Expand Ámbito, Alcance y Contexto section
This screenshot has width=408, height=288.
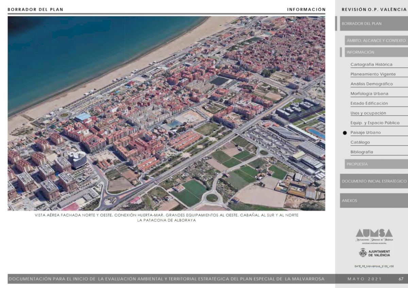[x=376, y=40]
